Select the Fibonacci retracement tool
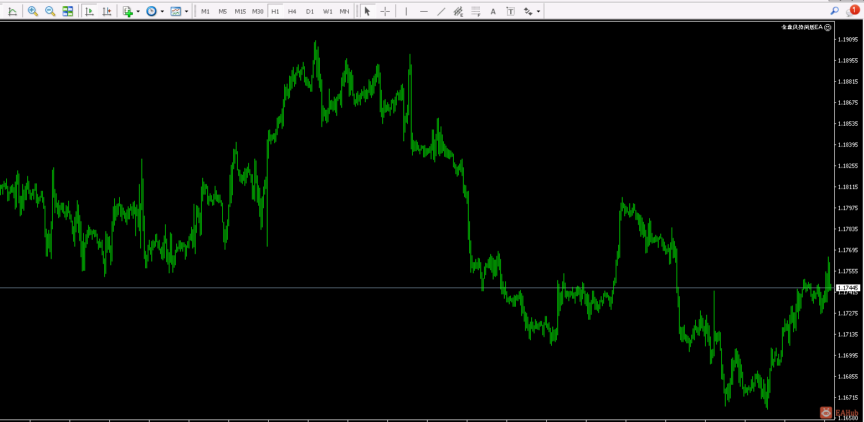This screenshot has height=422, width=864. click(x=476, y=11)
